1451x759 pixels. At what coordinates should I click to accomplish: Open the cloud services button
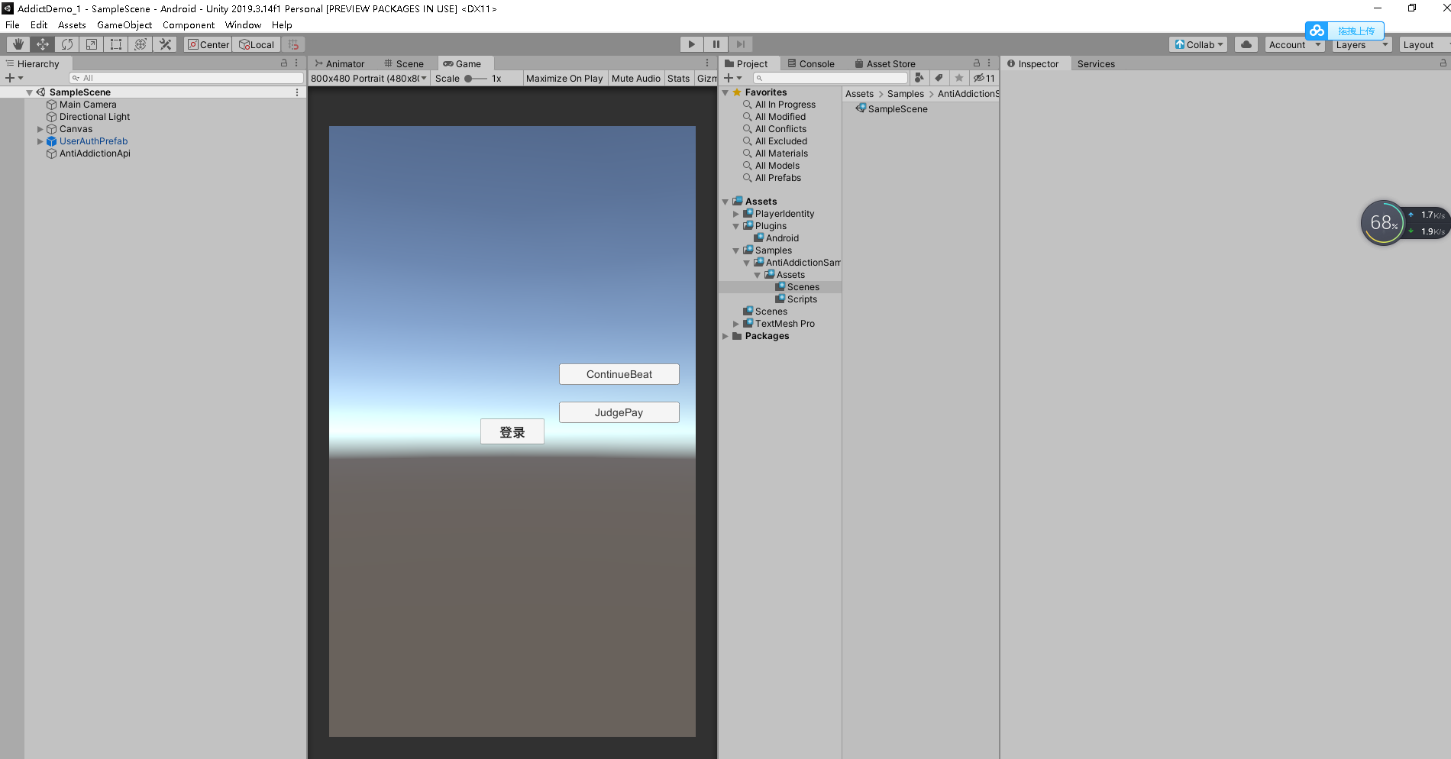click(x=1246, y=44)
